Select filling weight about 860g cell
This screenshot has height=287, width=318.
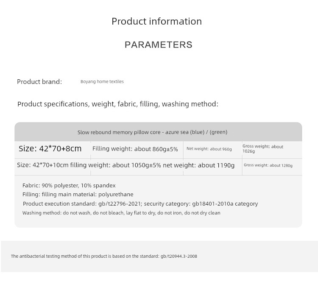click(x=135, y=149)
